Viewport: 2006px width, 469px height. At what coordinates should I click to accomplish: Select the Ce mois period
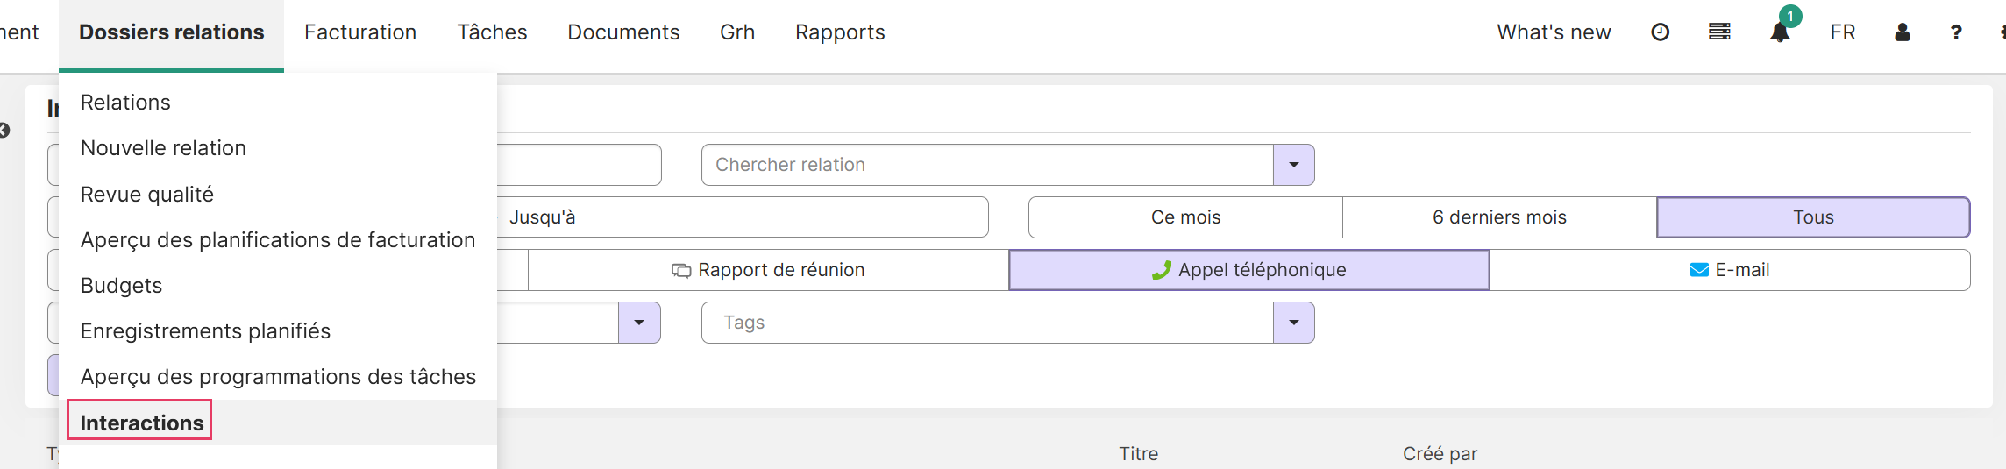(1185, 217)
